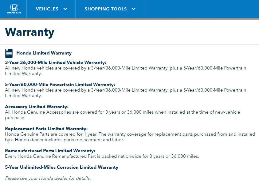
Task: Click Remanufactured Parts Limited Warranty heading
Action: point(50,151)
